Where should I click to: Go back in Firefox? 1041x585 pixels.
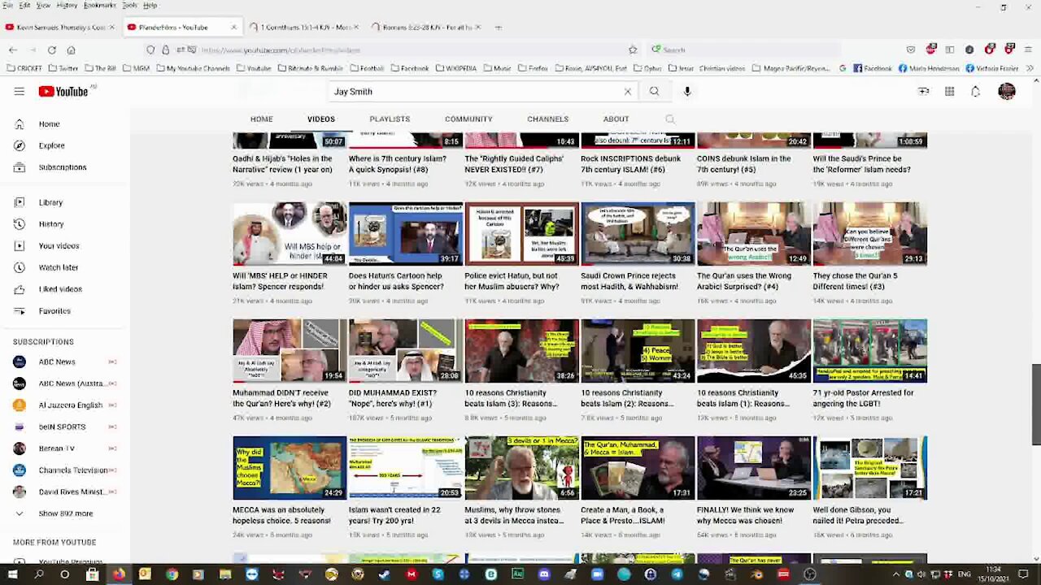coord(13,50)
